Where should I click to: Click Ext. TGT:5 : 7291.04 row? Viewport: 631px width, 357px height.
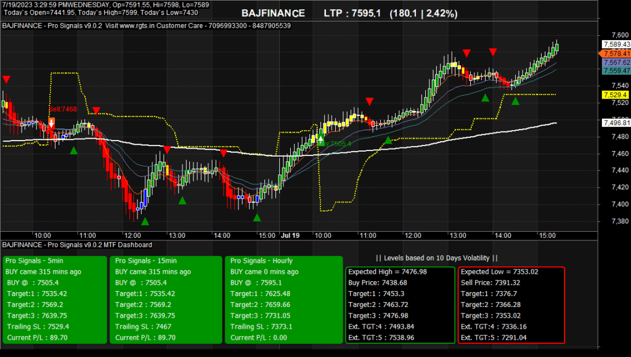494,338
